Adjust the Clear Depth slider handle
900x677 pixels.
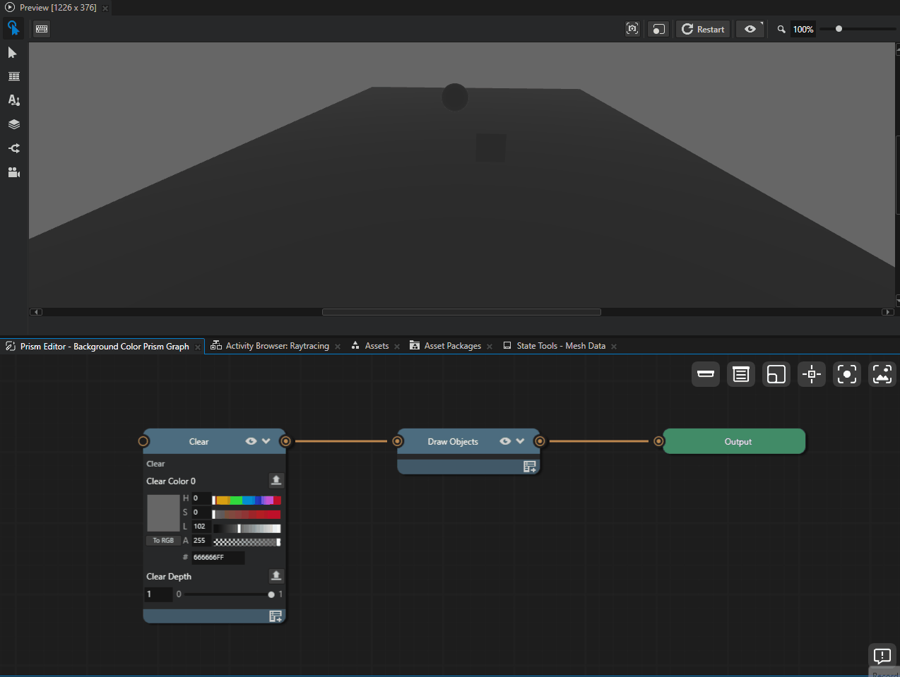(271, 594)
